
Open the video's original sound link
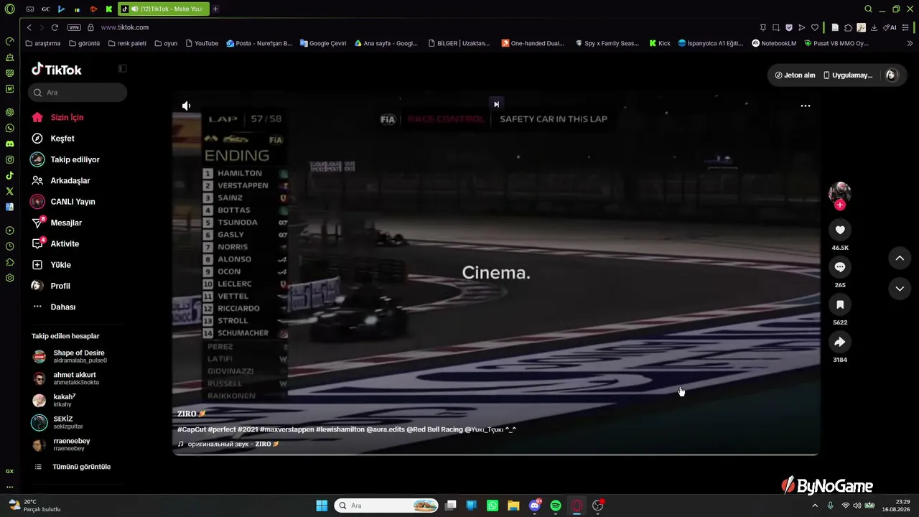point(229,444)
